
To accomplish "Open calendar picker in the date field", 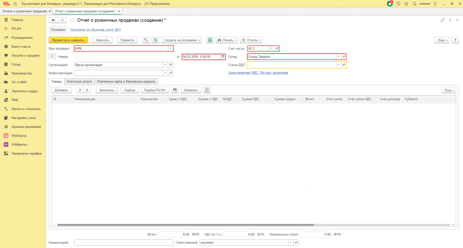I will pyautogui.click(x=222, y=57).
